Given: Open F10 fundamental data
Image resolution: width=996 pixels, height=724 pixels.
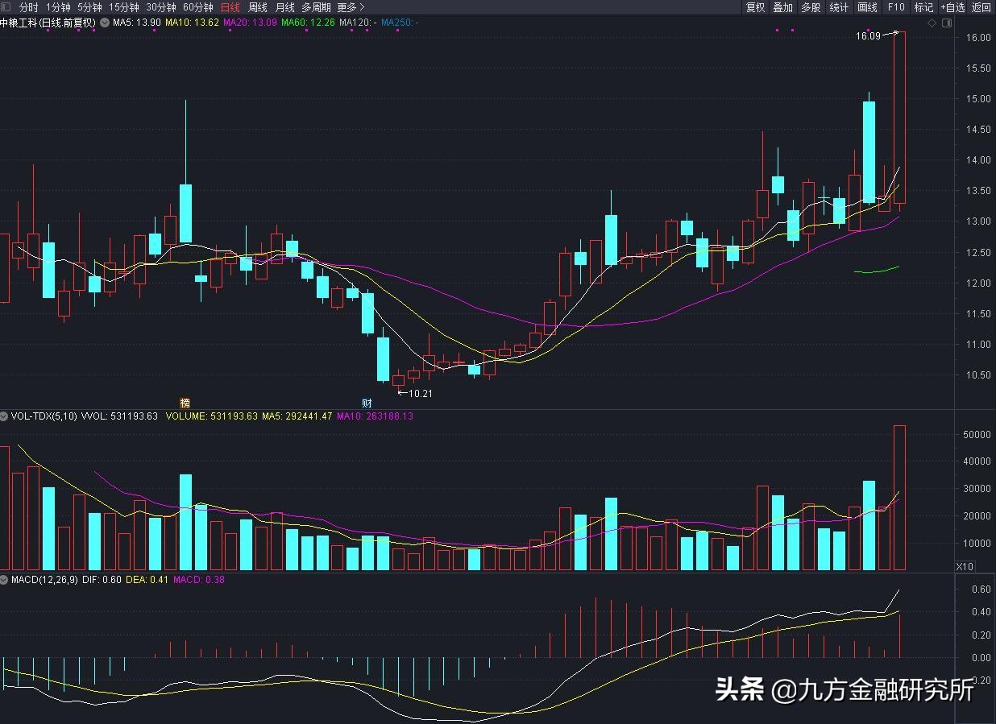Looking at the screenshot, I should 895,6.
